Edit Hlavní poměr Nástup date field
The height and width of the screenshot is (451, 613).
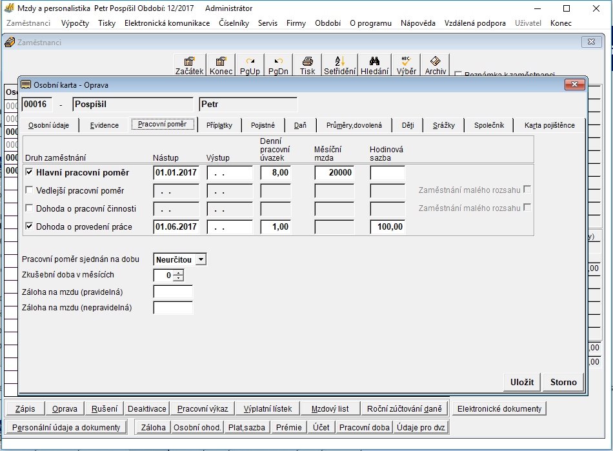click(176, 172)
